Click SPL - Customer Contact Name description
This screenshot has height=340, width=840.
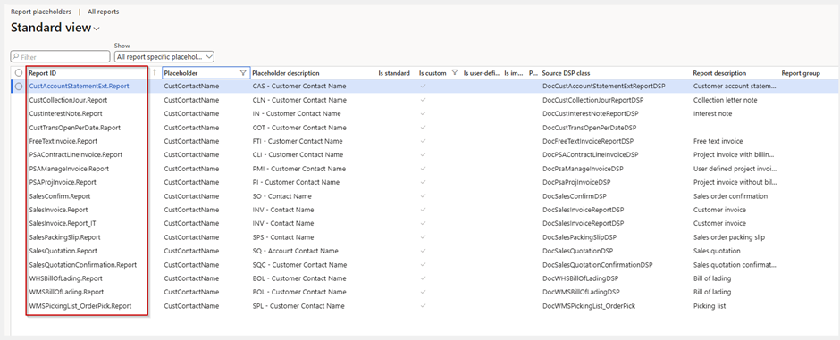tap(298, 306)
